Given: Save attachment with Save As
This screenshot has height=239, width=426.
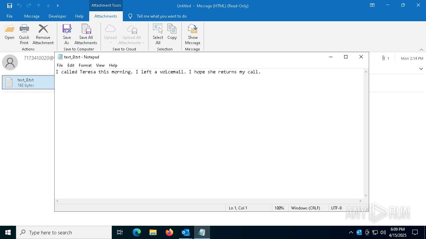Looking at the screenshot, I should [x=67, y=35].
